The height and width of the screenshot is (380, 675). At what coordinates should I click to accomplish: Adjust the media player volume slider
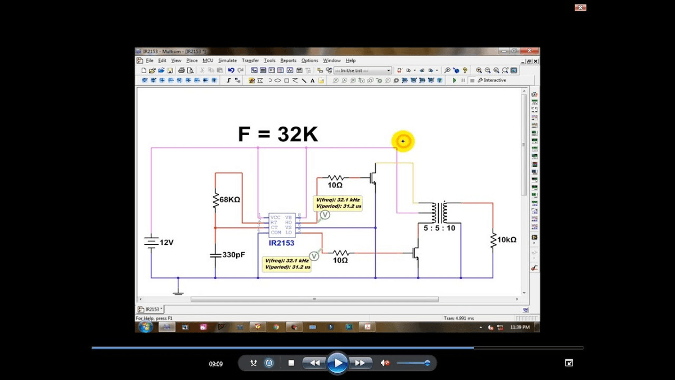[413, 363]
